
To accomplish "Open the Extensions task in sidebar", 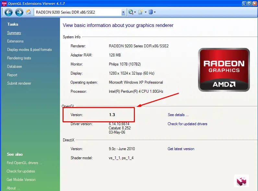I will pos(15,41).
